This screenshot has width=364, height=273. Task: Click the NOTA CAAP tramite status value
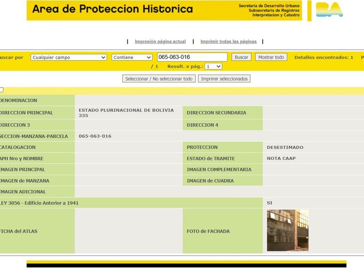click(281, 159)
